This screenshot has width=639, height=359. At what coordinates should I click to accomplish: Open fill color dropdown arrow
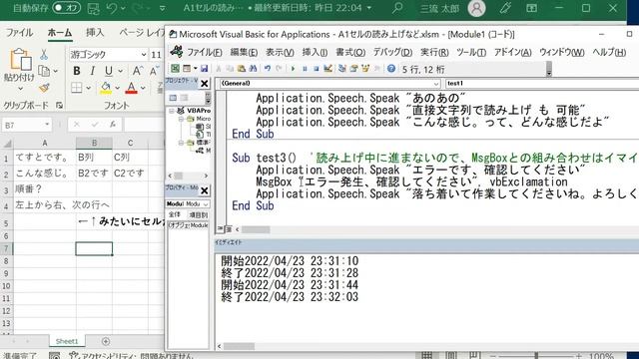click(x=118, y=88)
